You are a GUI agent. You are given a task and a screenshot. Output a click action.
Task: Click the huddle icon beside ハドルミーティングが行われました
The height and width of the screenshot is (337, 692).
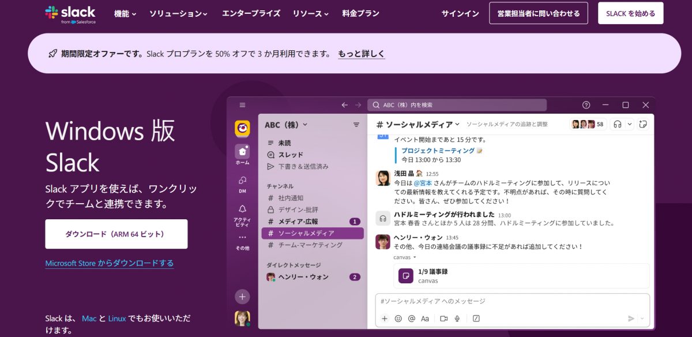(x=383, y=218)
